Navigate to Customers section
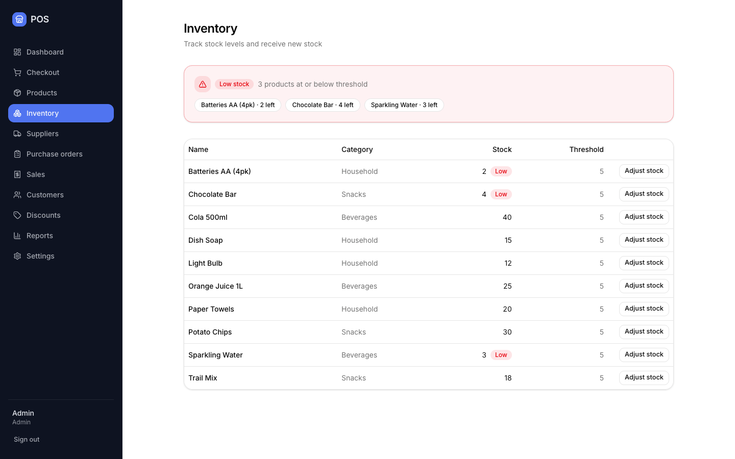Screen dimensions: 735x459 click(x=61, y=195)
